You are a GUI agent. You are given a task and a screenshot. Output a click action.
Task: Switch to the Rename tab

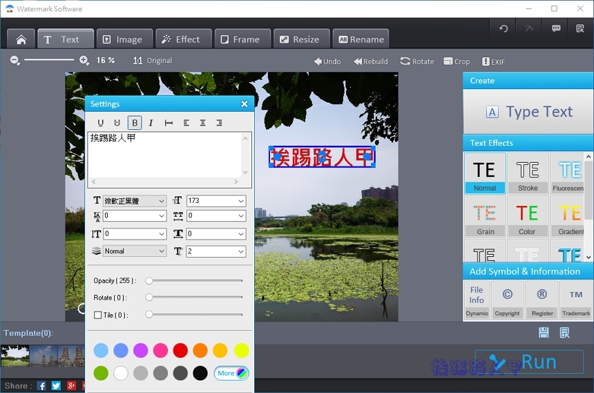coord(361,39)
